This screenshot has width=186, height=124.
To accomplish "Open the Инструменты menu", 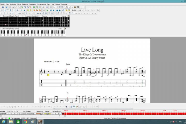I will (41, 4).
